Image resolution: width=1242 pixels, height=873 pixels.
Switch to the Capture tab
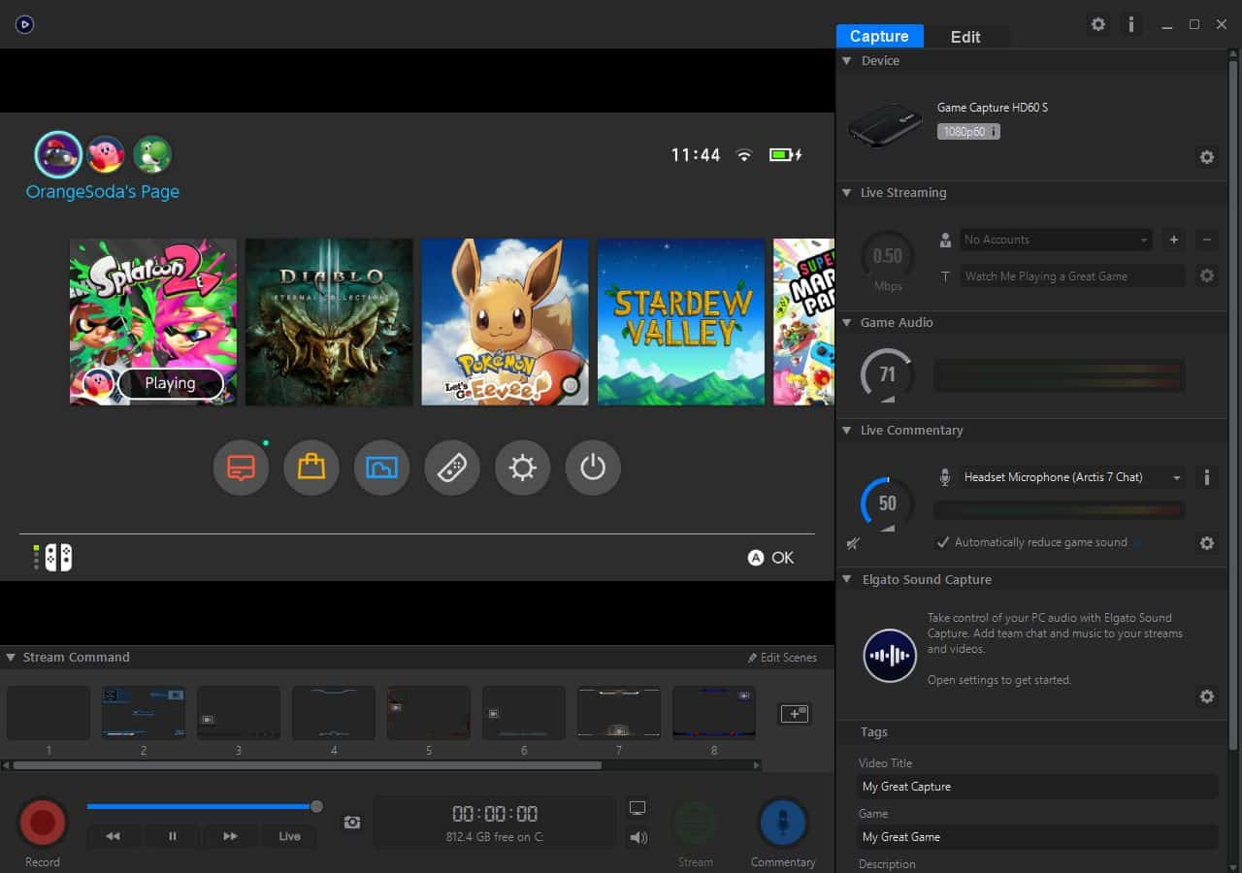click(879, 36)
